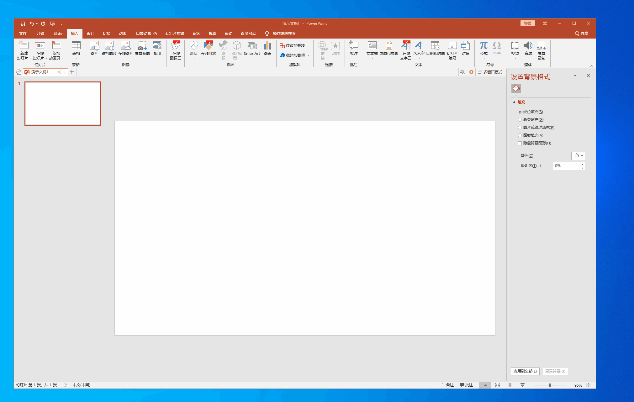Screen dimensions: 634x402
Task: Collapse the ribbon with the chevron
Action: [x=591, y=66]
